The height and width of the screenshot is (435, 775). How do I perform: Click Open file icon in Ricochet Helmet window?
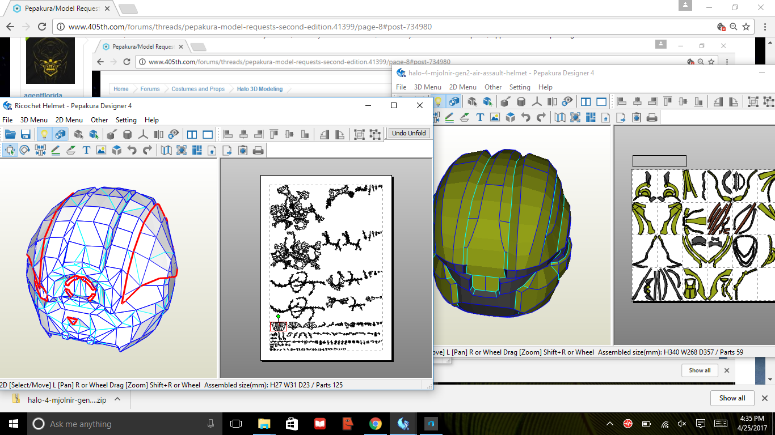(10, 134)
